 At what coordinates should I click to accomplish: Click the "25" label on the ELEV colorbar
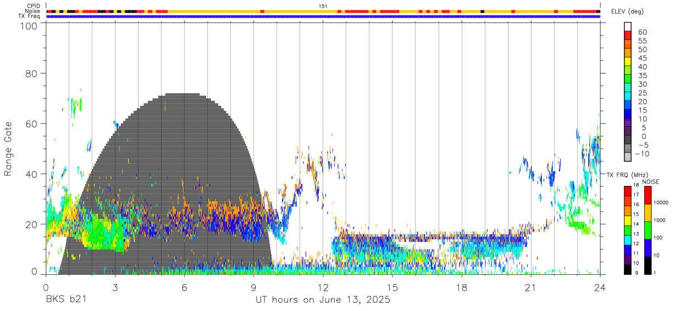click(642, 93)
